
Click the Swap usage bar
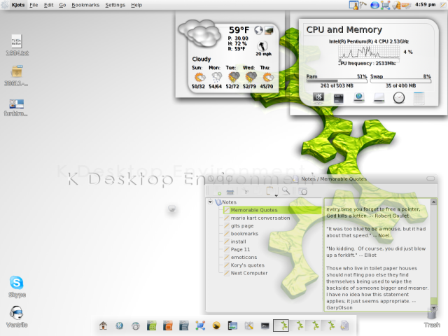400,81
